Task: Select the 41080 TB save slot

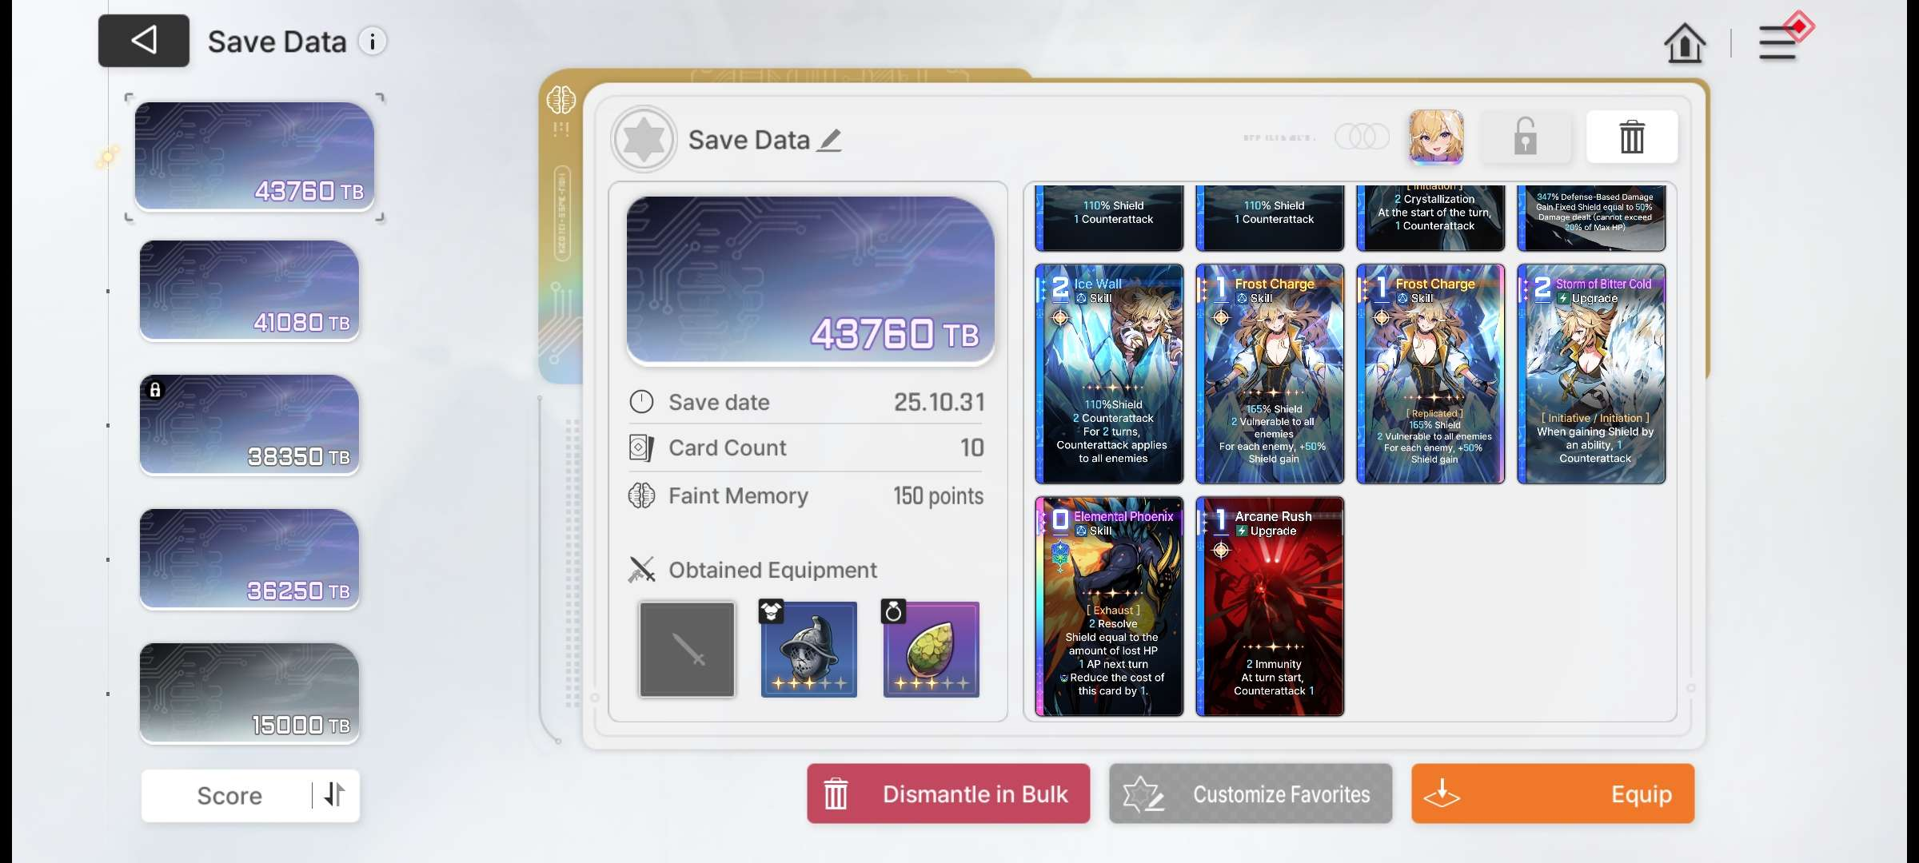Action: click(249, 291)
